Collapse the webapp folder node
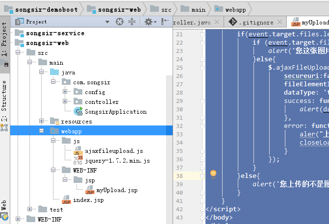 point(41,130)
